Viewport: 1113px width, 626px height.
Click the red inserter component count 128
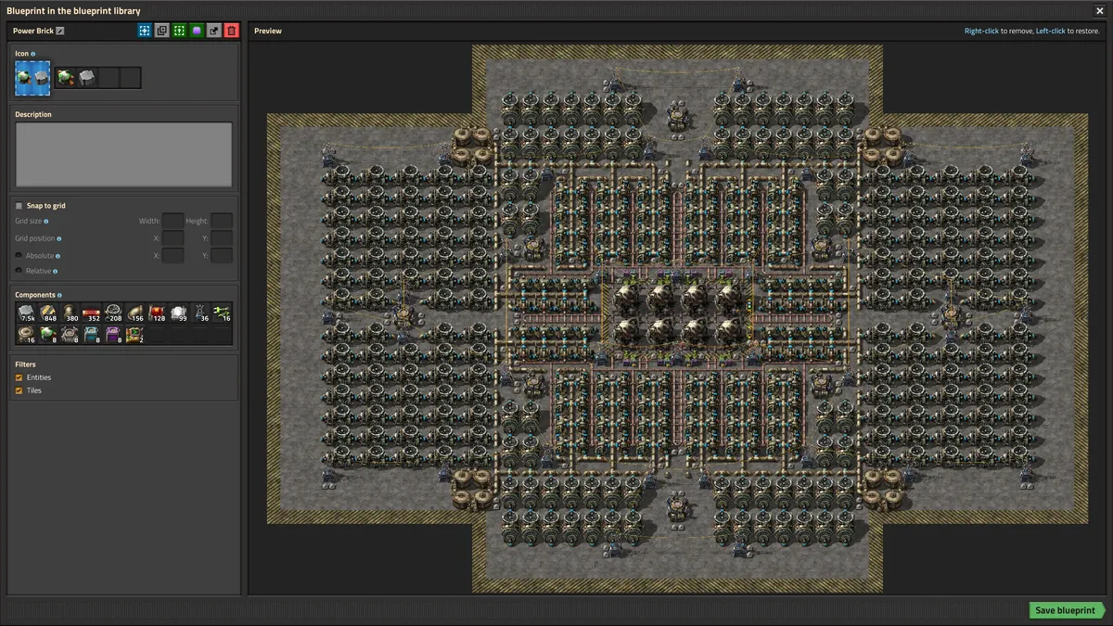pos(156,313)
